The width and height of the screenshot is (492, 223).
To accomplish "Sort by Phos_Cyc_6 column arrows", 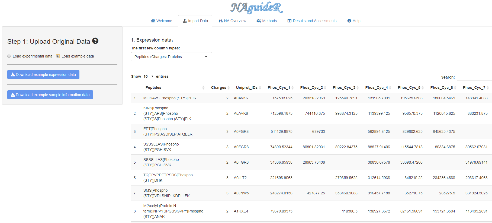I will 455,87.
